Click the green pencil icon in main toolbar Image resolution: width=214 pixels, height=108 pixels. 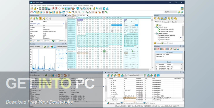click(106, 12)
